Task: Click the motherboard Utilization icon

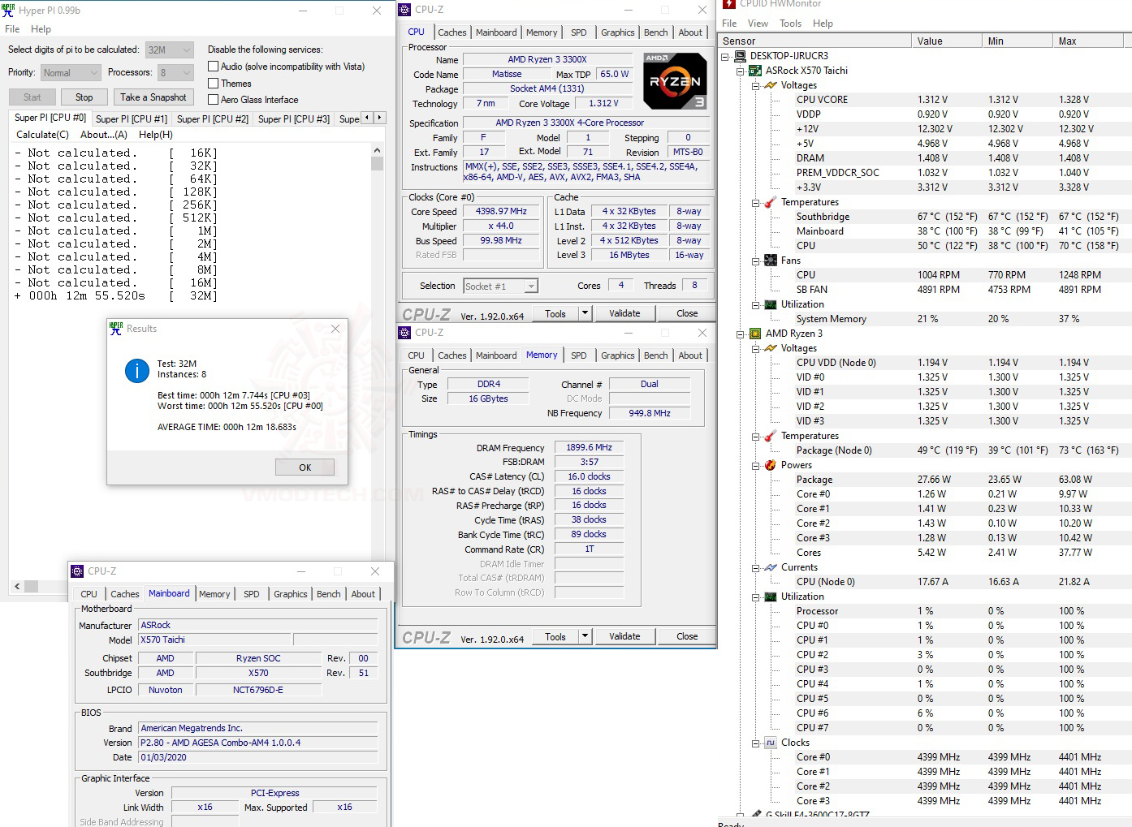Action: [771, 304]
